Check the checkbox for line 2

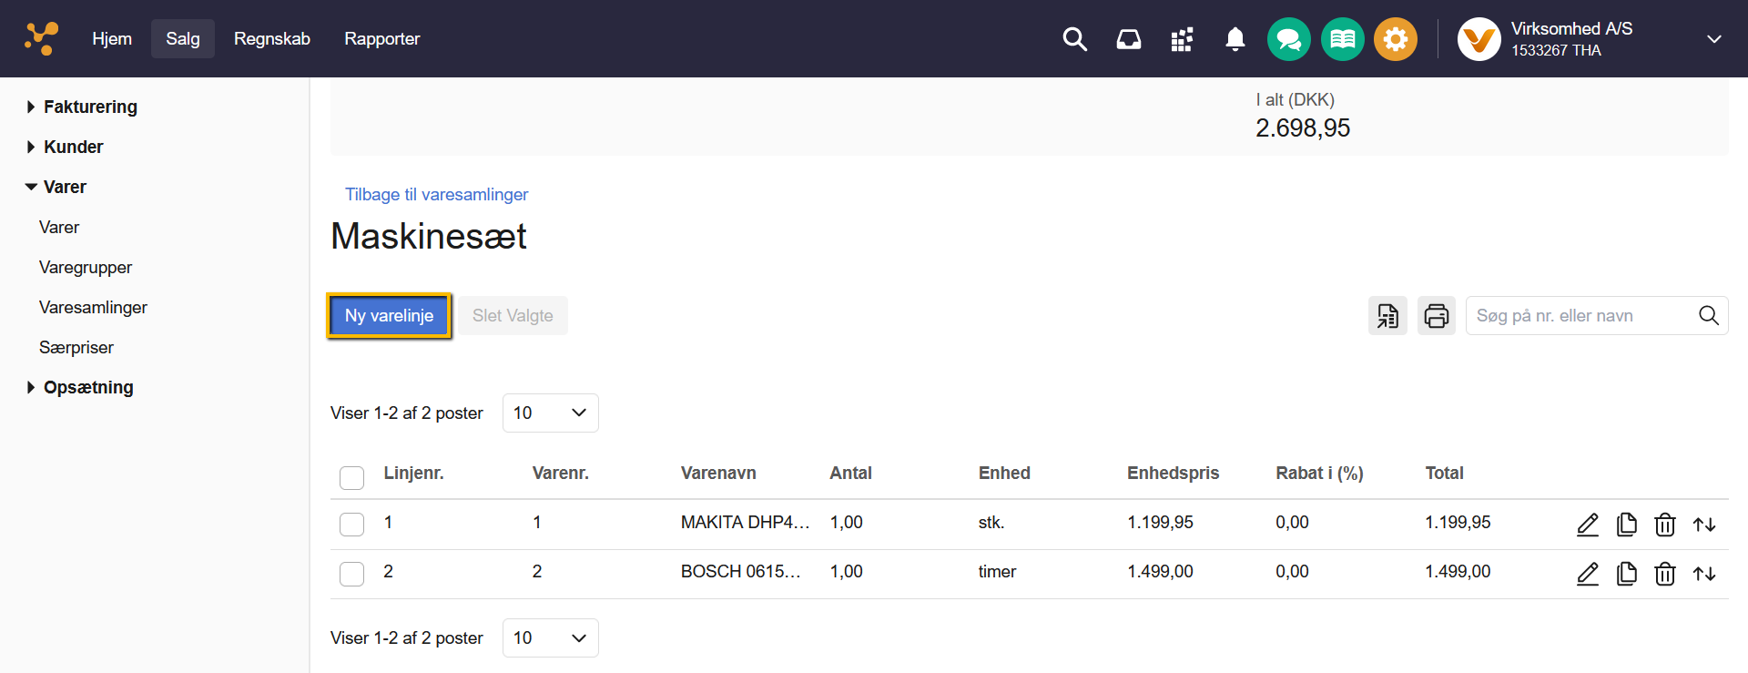[x=351, y=574]
